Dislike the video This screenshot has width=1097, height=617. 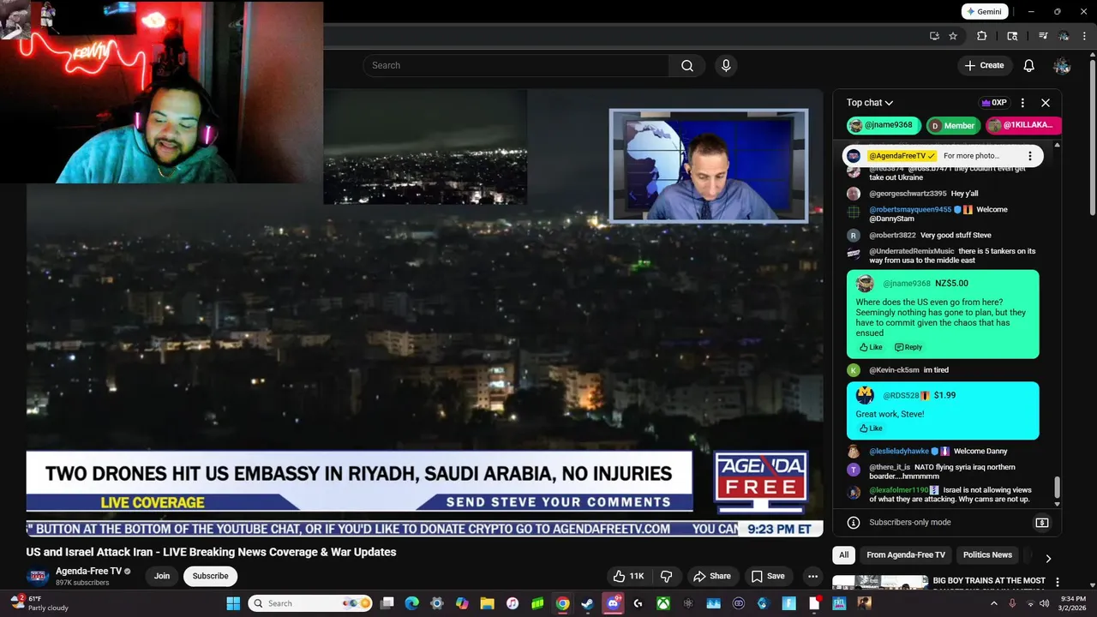pos(666,576)
